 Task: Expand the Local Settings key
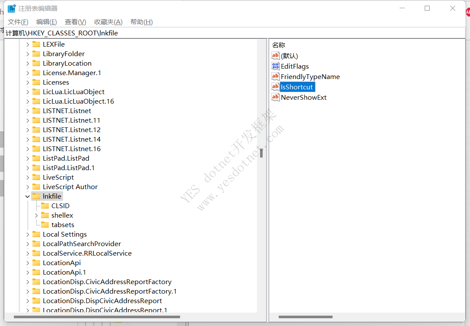[x=28, y=234]
